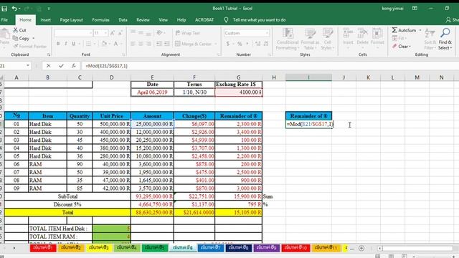
Task: Click Merge & Center button
Action: [x=194, y=44]
